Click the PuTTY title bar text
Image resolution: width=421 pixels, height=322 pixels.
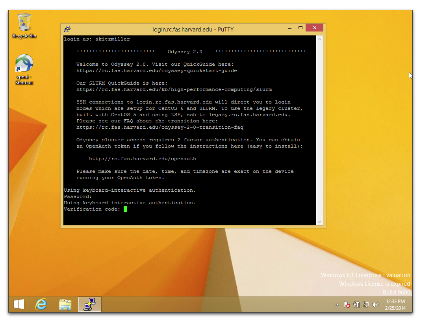(x=193, y=29)
